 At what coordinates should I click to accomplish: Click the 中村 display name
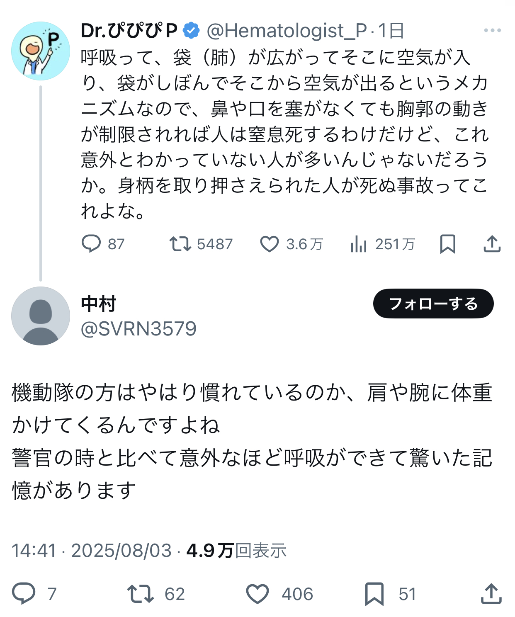tap(99, 304)
